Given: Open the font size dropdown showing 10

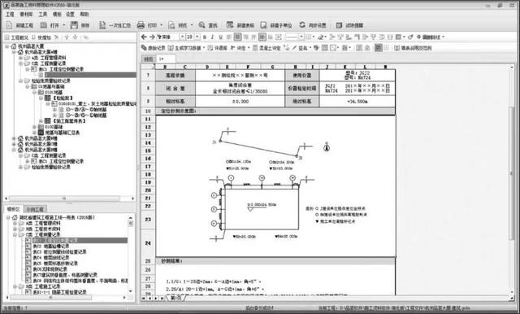Looking at the screenshot, I should pos(197,37).
